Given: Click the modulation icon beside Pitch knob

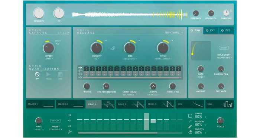Looking at the screenshot, I should tap(172, 40).
